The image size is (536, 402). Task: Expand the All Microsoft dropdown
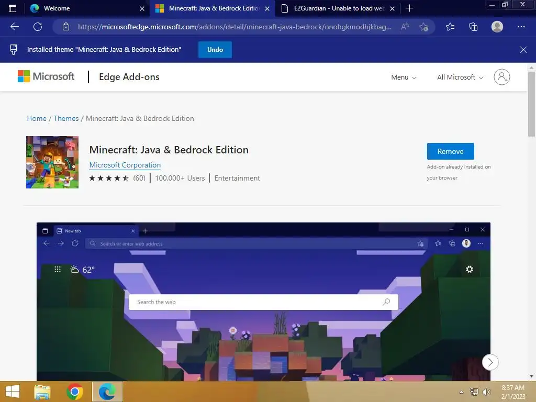460,77
